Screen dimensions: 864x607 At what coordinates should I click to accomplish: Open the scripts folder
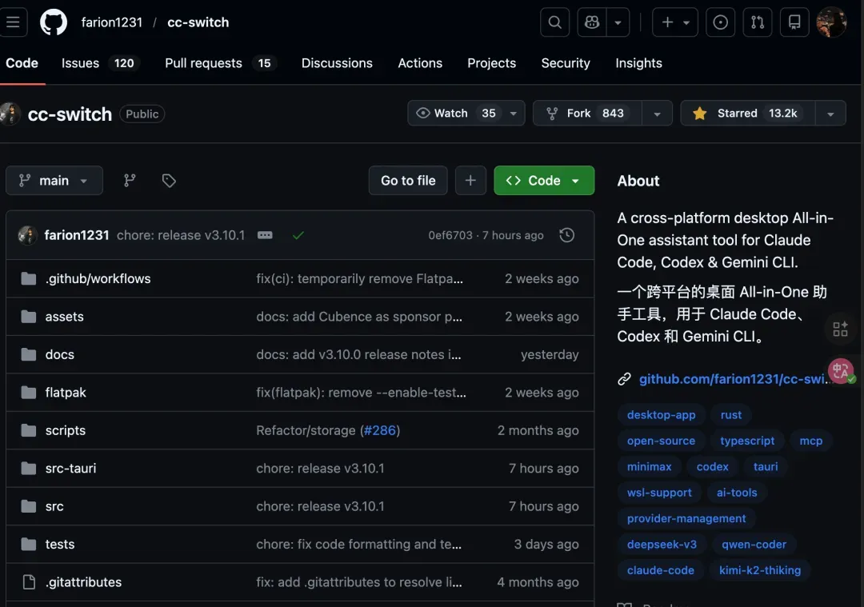click(66, 431)
